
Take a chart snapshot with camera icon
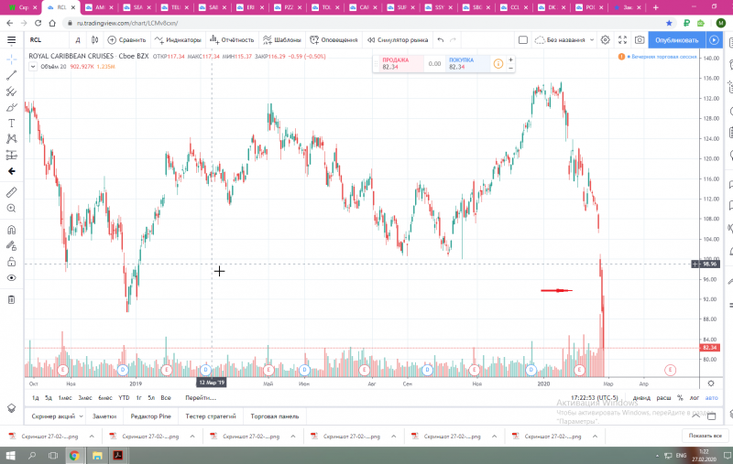[639, 40]
